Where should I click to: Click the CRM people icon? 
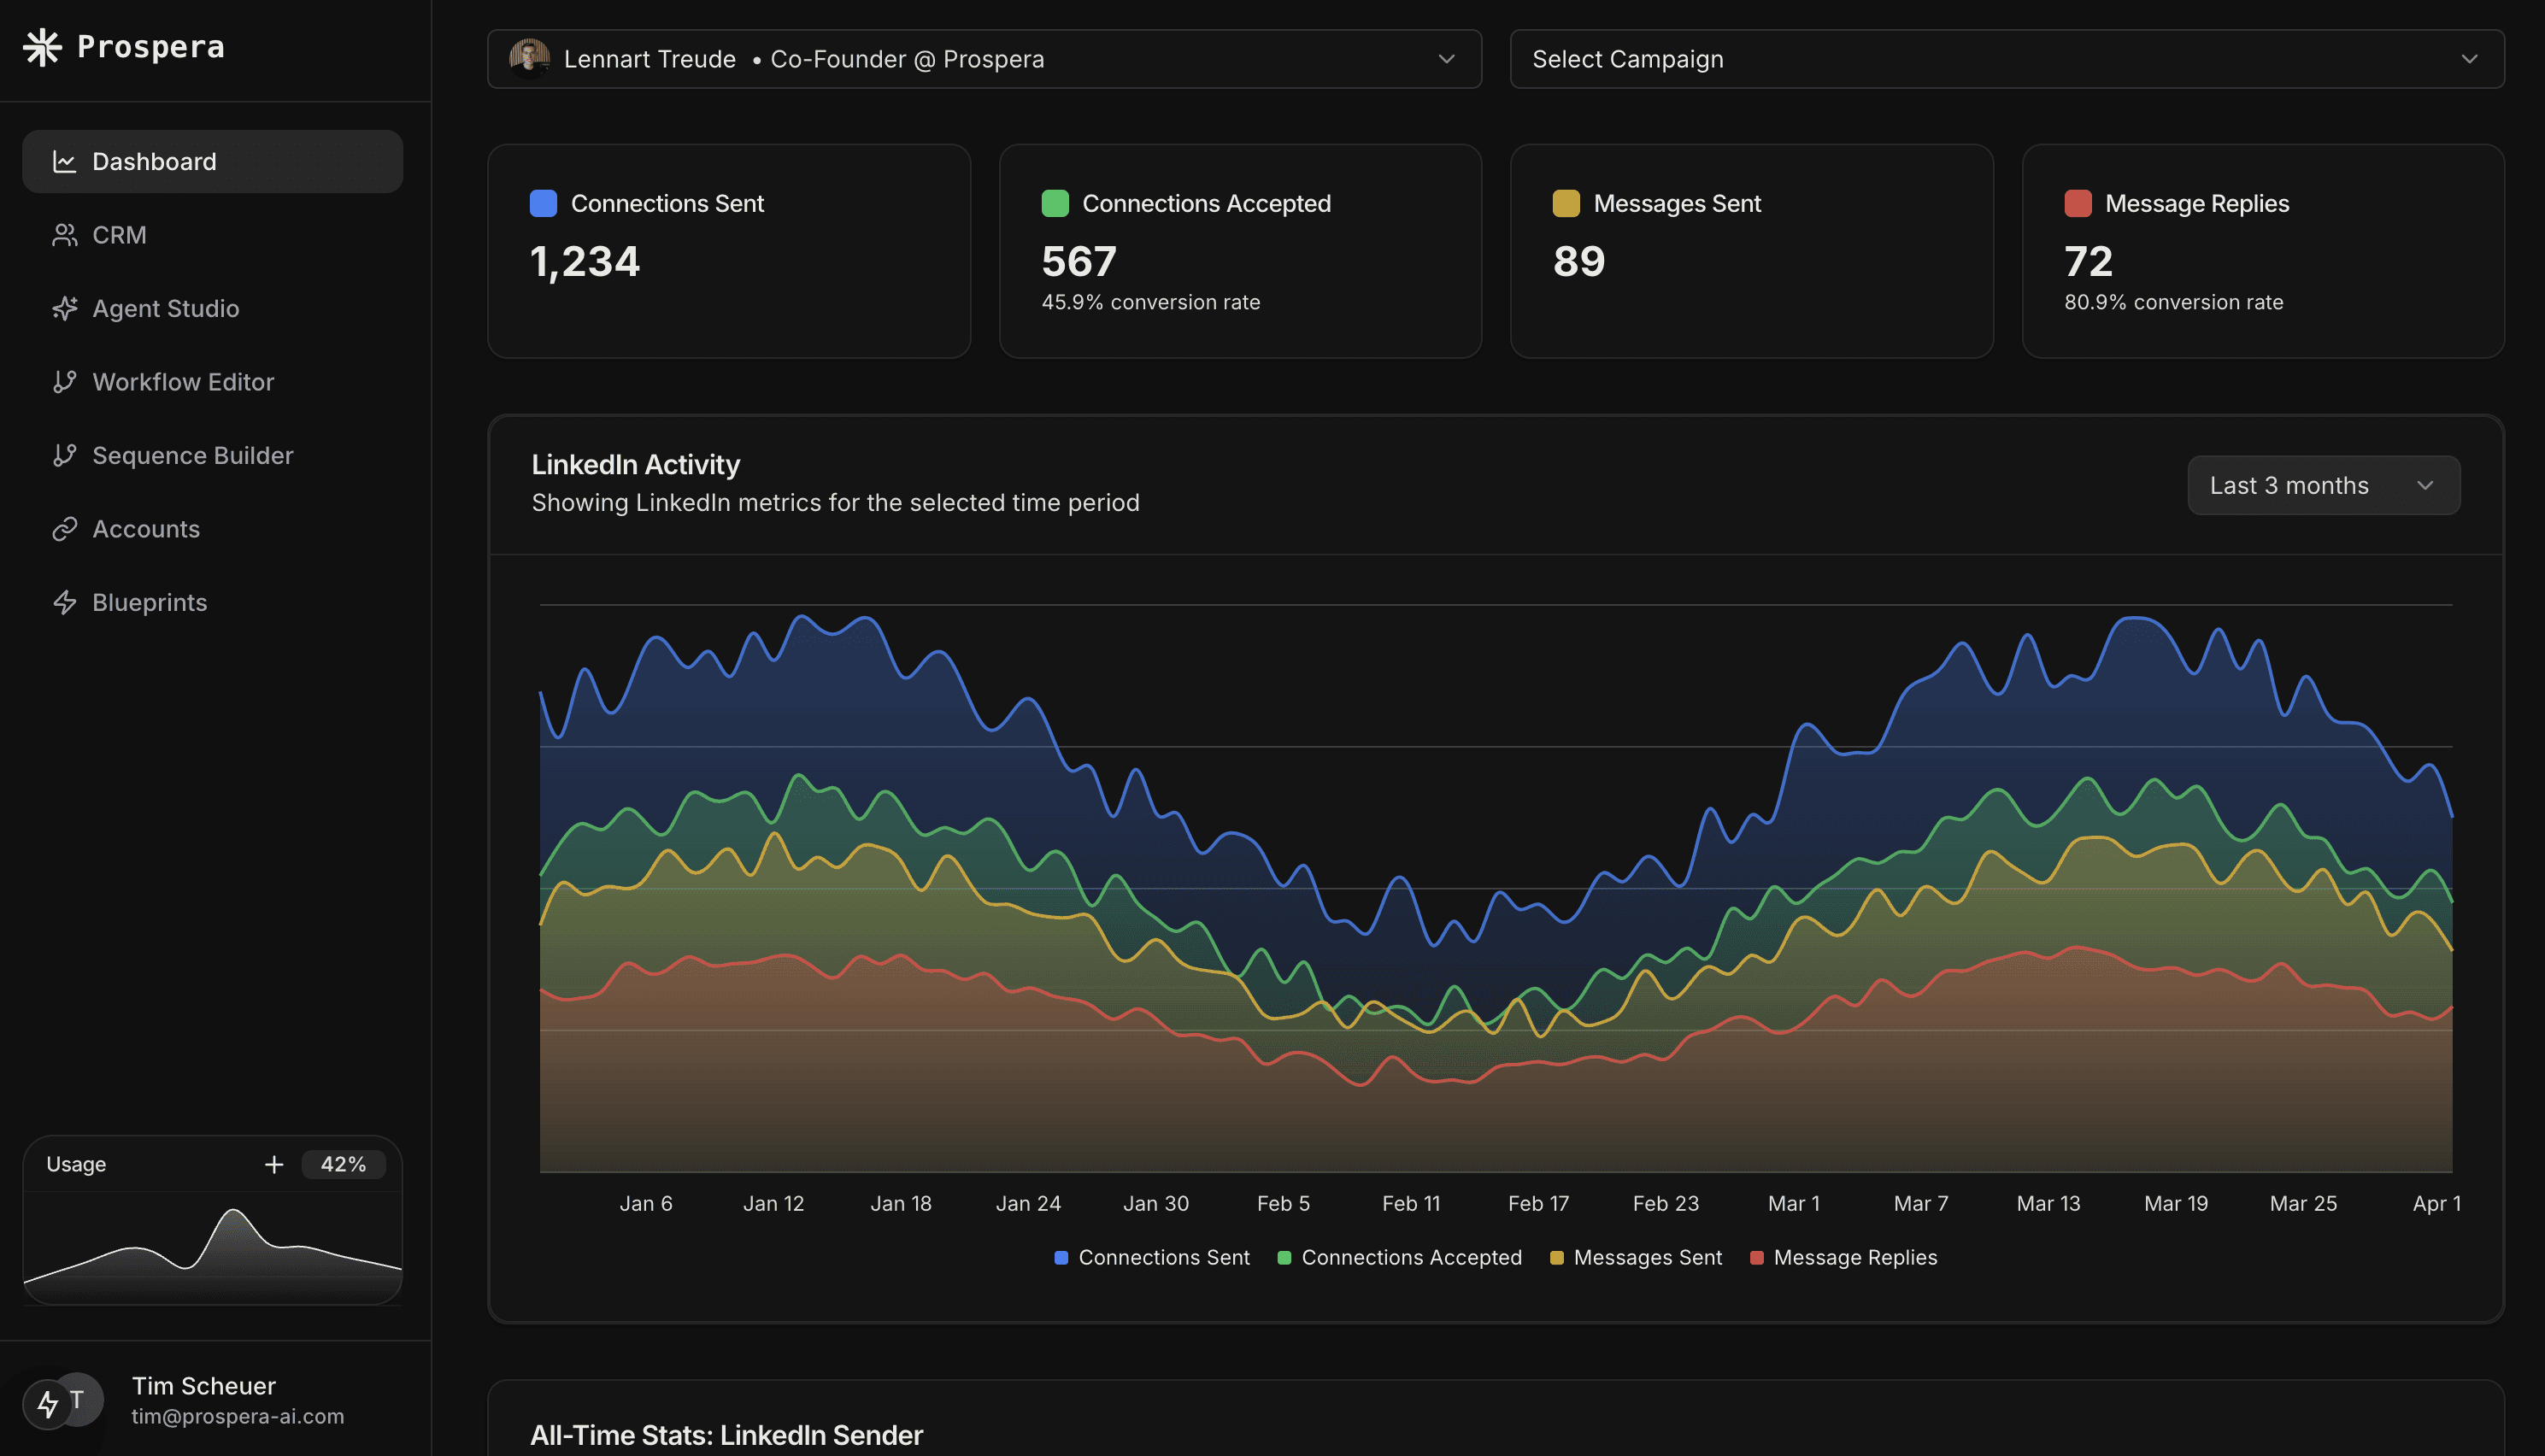(x=65, y=235)
